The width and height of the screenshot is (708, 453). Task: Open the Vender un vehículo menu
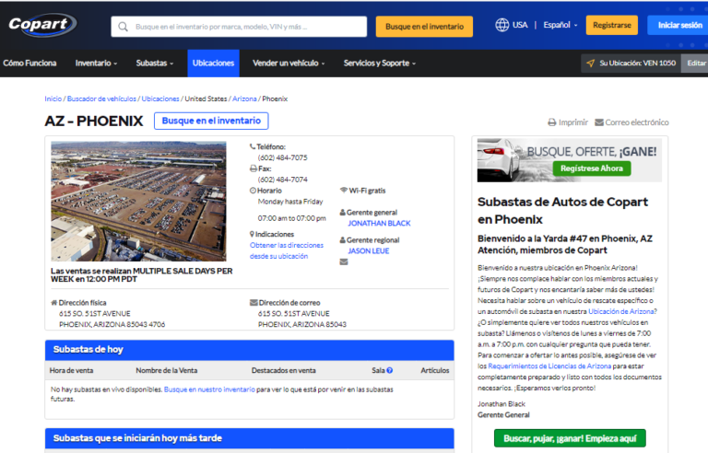pos(288,64)
